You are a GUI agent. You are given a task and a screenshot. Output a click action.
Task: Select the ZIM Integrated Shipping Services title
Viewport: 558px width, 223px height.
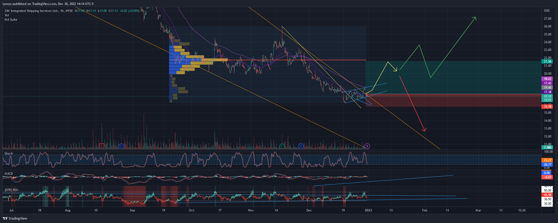31,11
